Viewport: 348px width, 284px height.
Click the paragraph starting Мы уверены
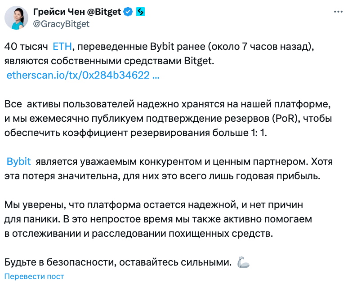point(158,219)
